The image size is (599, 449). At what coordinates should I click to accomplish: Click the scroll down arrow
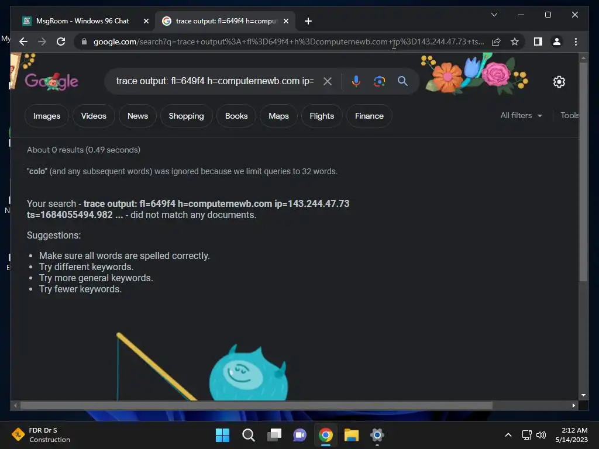[583, 395]
